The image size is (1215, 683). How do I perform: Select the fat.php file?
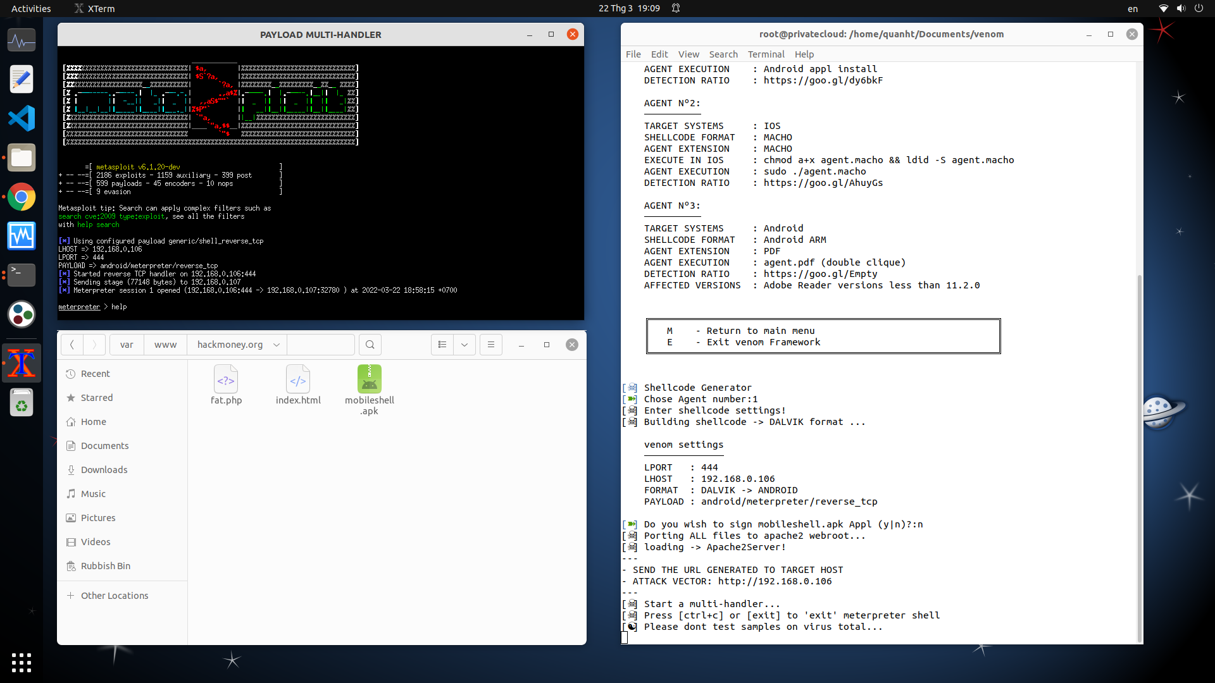coord(226,385)
